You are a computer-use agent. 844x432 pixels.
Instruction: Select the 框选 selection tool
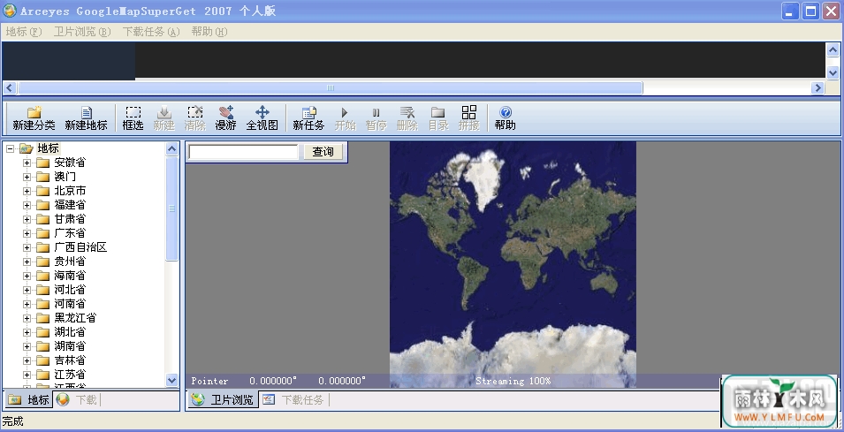pos(133,118)
